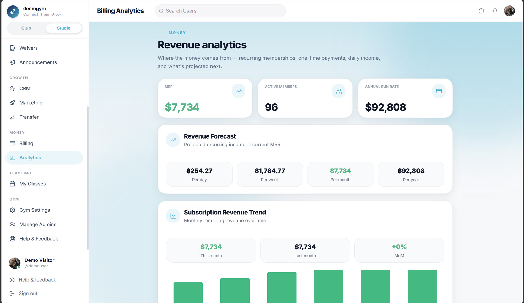Click the search magnifier icon
This screenshot has width=524, height=303.
click(161, 11)
